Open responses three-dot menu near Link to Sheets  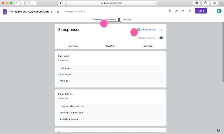pos(162,30)
